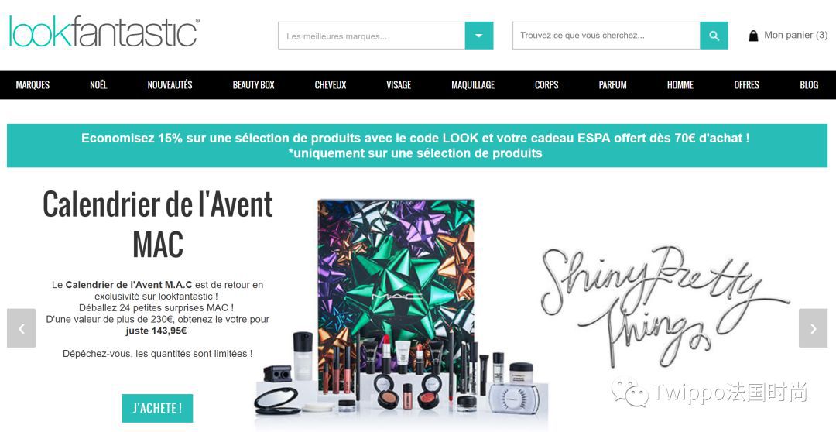Go to previous carousel slide arrow
Image resolution: width=836 pixels, height=432 pixels.
pos(22,328)
